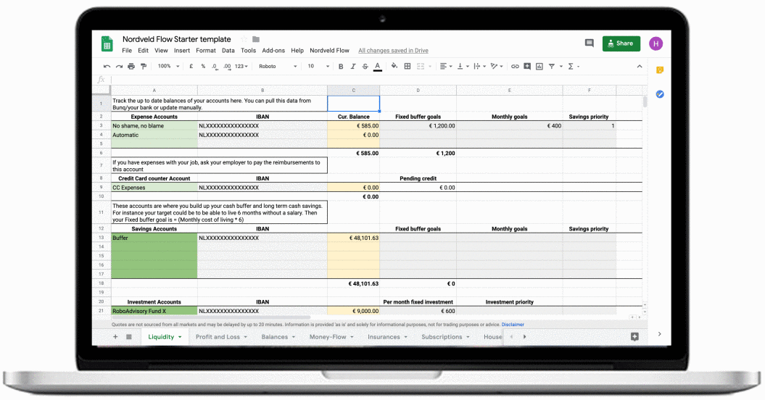Add a new sheet with plus icon
This screenshot has height=400, width=765.
click(115, 336)
